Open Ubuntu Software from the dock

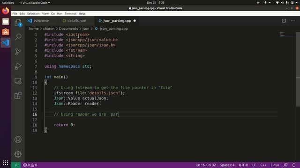click(6, 32)
